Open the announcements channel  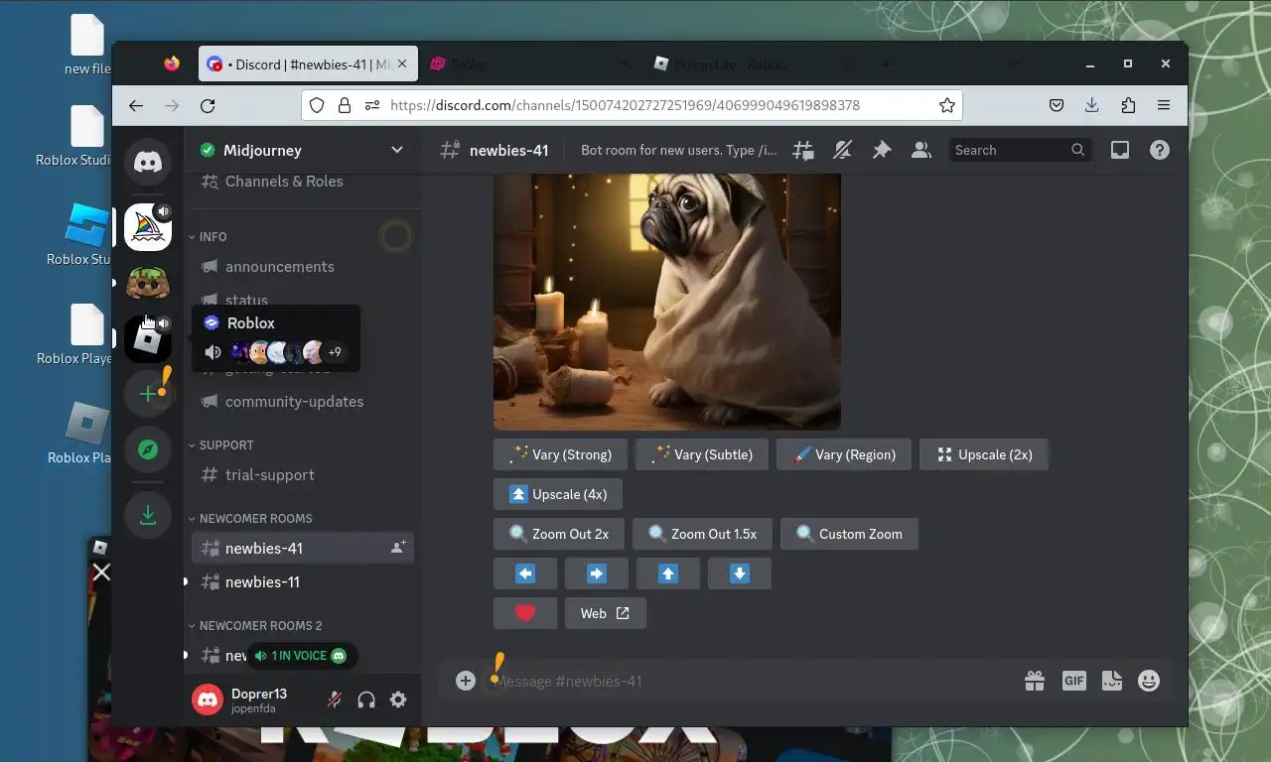pos(303,267)
